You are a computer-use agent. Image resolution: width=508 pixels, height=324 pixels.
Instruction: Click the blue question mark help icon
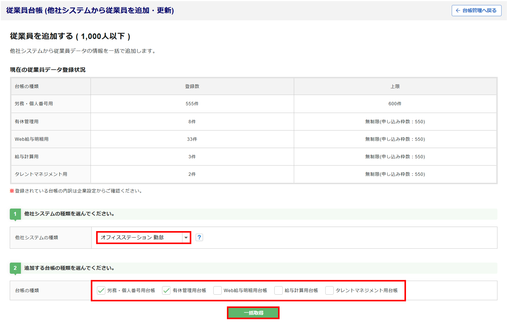coord(199,237)
